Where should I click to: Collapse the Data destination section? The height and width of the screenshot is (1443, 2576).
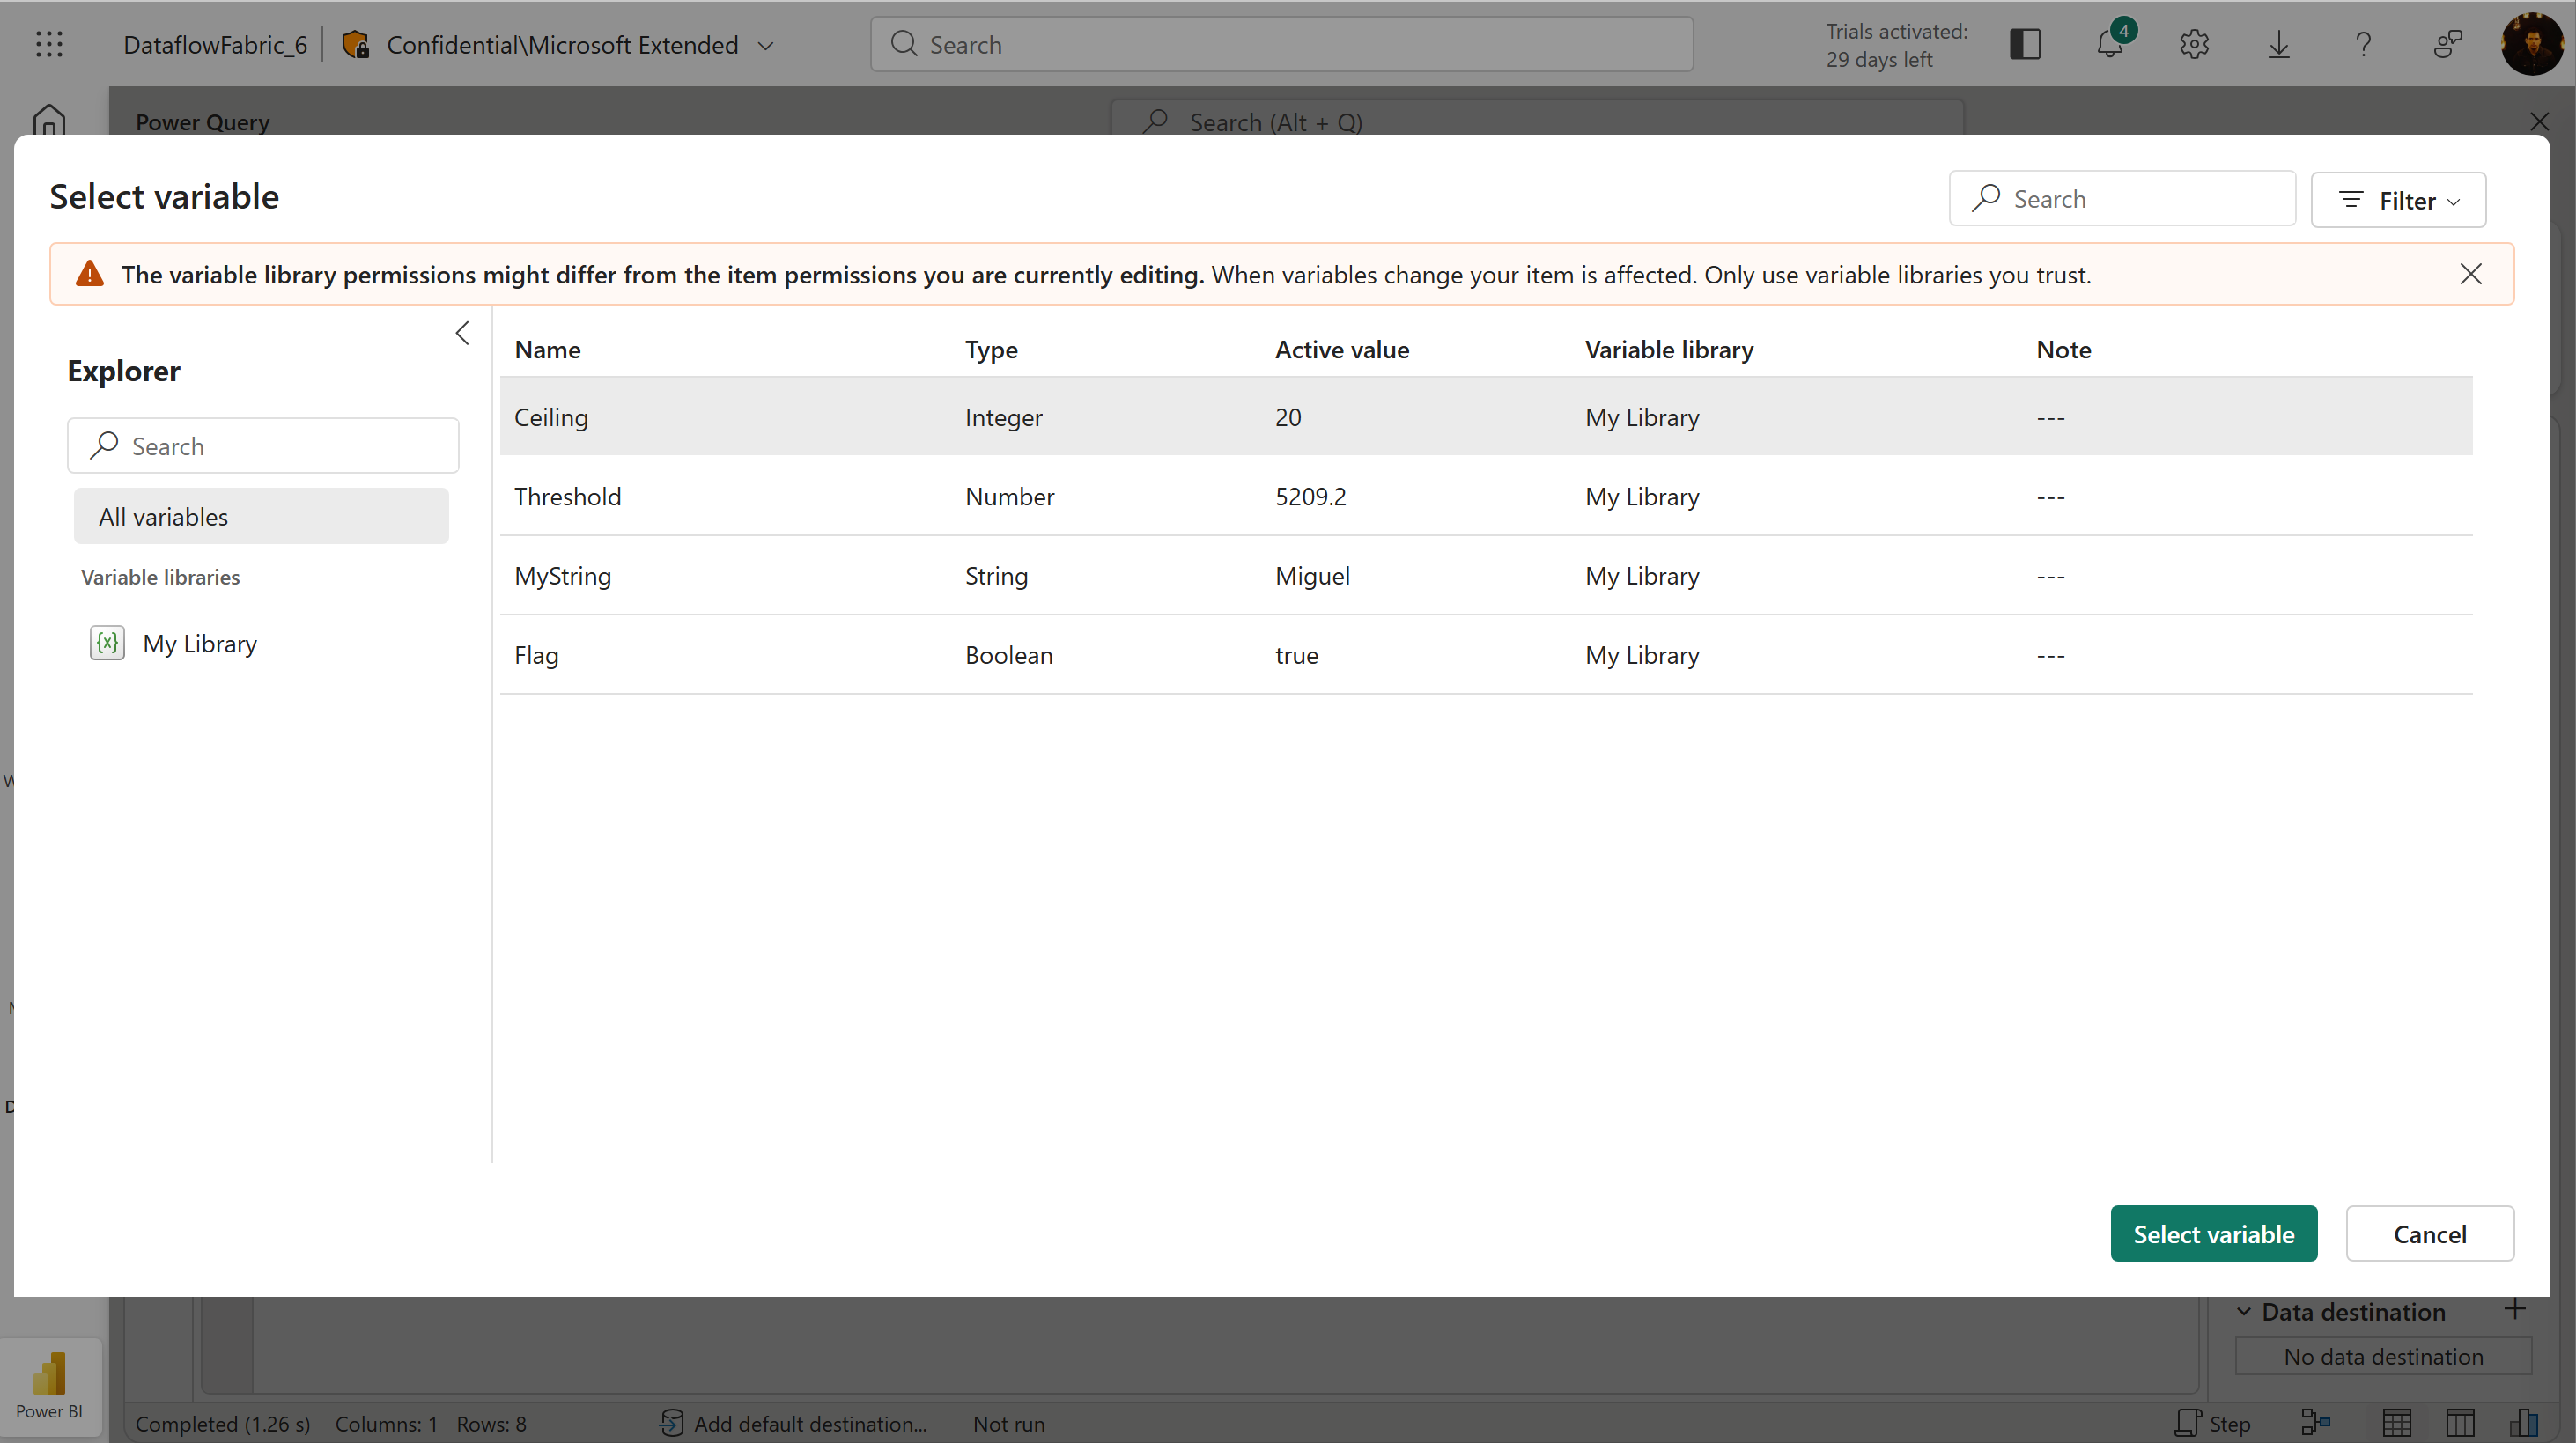(x=2243, y=1310)
